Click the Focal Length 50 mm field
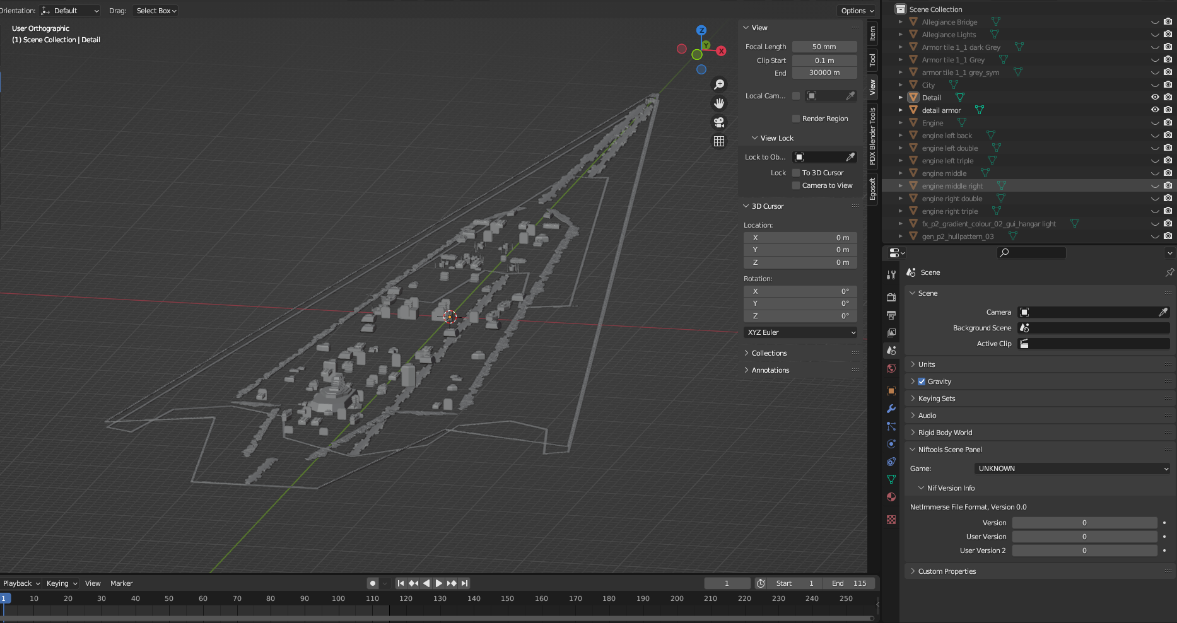The image size is (1177, 623). 824,47
